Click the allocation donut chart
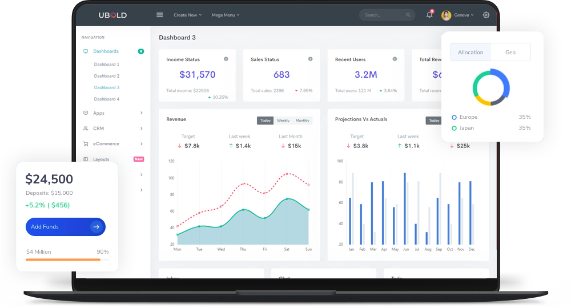The width and height of the screenshot is (571, 308). click(x=491, y=87)
